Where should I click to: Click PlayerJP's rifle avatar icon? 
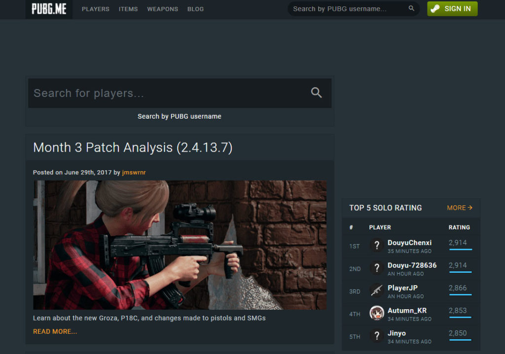(x=377, y=291)
